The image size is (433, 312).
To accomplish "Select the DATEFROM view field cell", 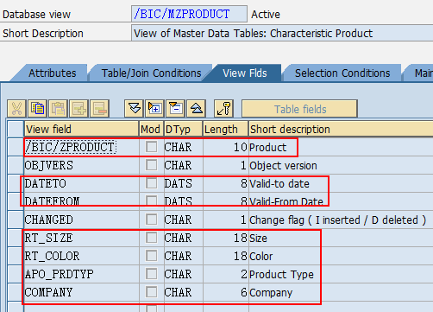I will coord(82,201).
